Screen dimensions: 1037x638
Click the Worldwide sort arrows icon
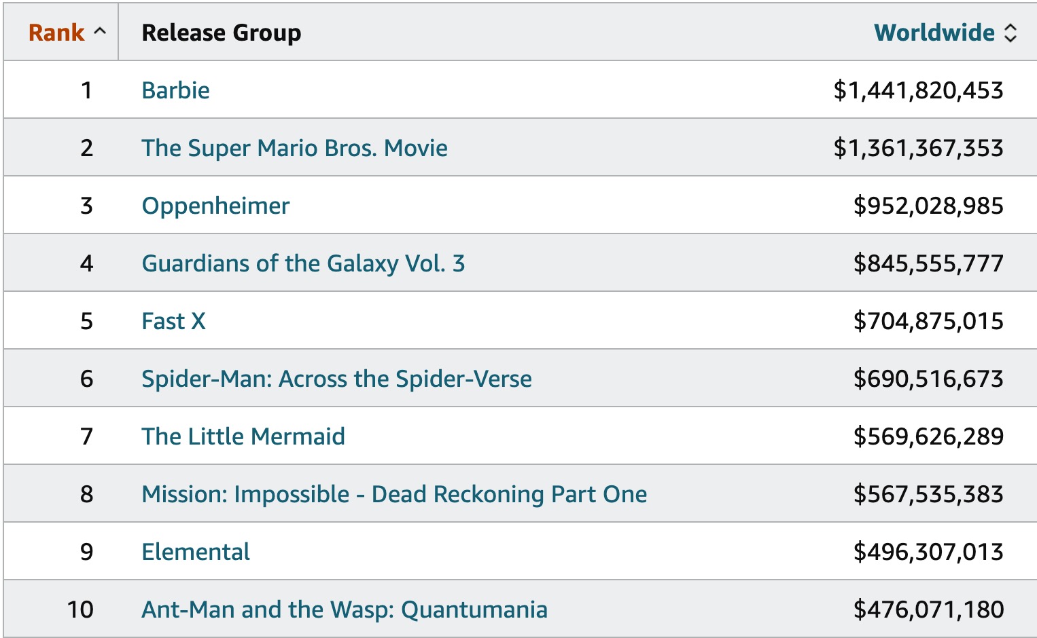click(x=1010, y=33)
